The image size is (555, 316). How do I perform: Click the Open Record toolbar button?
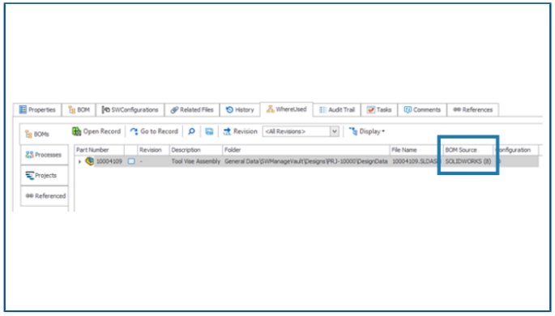click(96, 131)
